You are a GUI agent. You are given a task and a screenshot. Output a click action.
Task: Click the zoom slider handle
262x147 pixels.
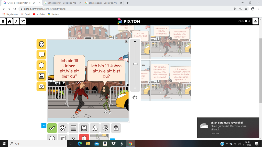[x=135, y=64]
